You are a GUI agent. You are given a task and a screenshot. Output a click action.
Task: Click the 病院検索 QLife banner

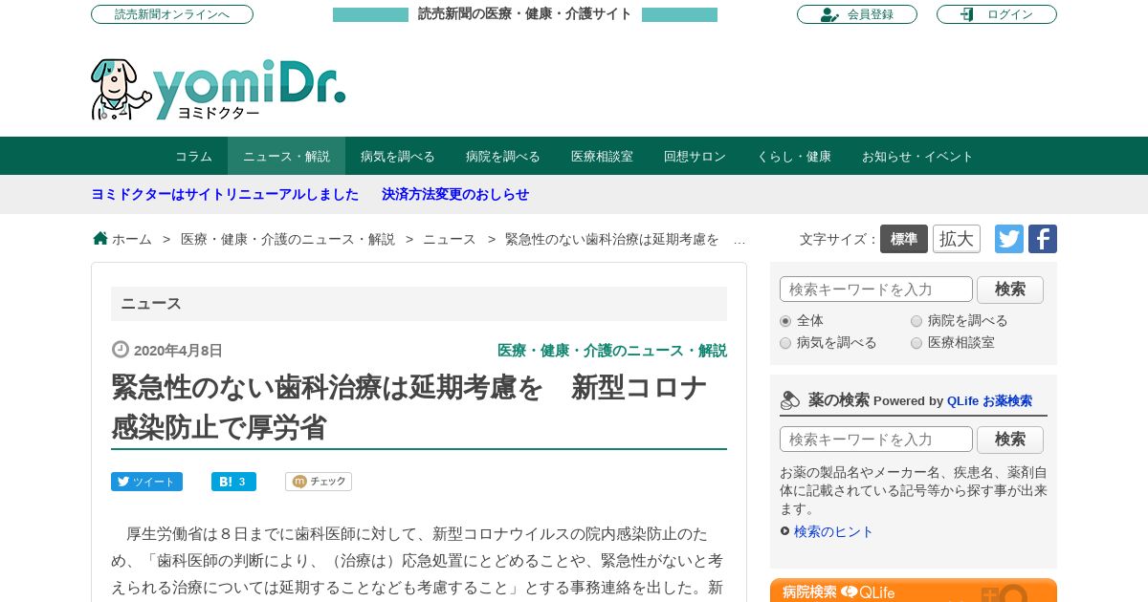pyautogui.click(x=914, y=591)
